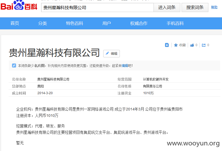Click the pencil icon in the notice bar
222x151 pixels.
(14, 66)
